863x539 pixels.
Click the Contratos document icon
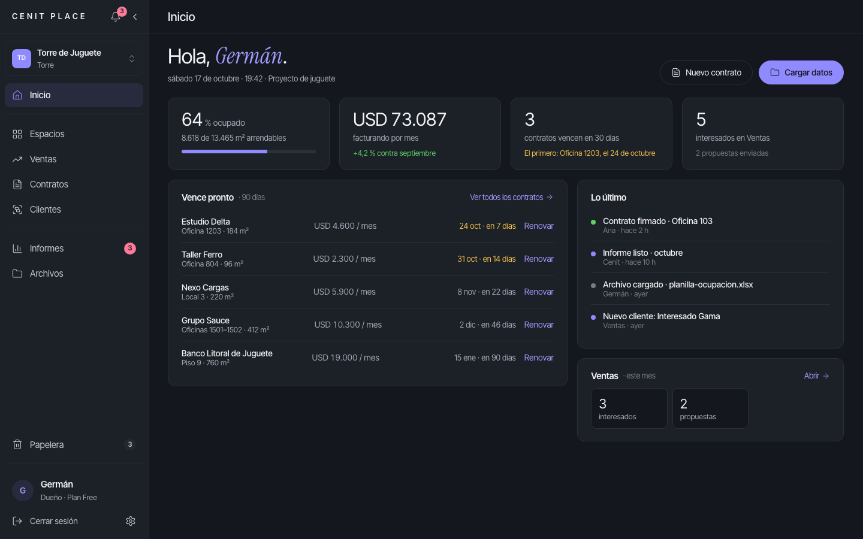[17, 184]
